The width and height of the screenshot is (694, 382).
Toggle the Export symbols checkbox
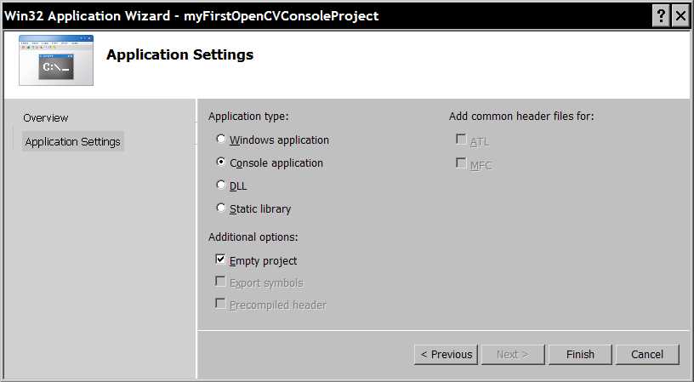coord(220,281)
